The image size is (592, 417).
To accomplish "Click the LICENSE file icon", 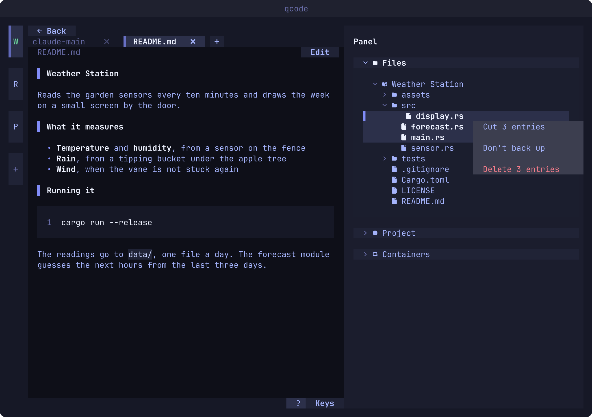I will tap(394, 190).
